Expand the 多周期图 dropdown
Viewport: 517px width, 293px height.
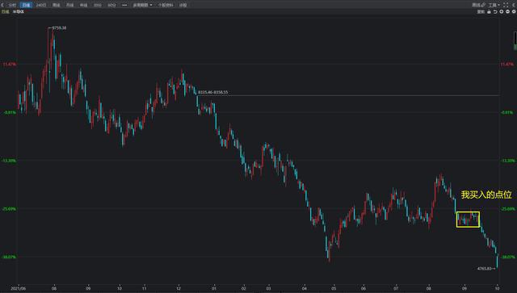pos(143,5)
